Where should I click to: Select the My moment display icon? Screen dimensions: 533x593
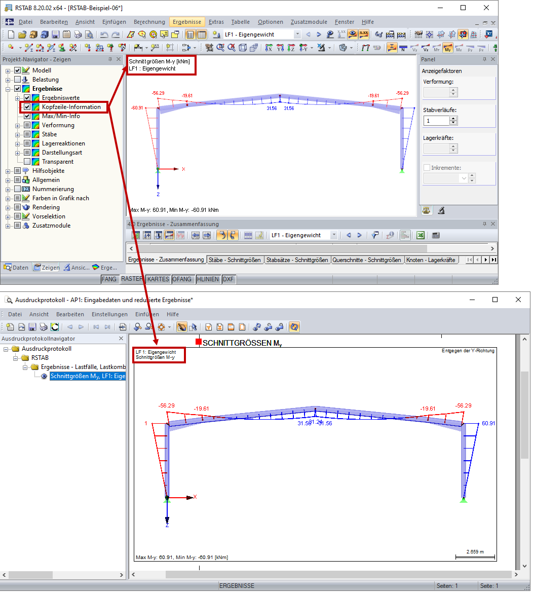click(448, 48)
